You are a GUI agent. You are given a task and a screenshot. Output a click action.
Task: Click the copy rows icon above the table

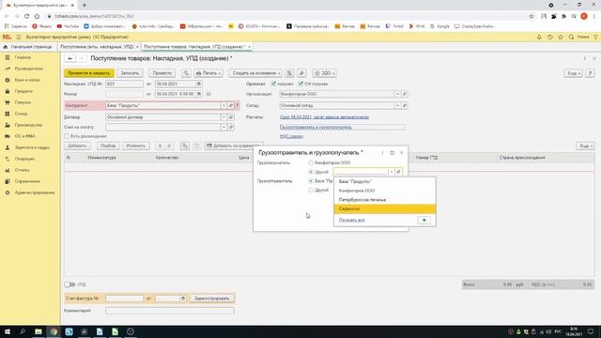[x=185, y=146]
